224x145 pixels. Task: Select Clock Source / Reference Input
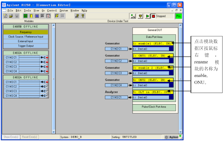26,37
